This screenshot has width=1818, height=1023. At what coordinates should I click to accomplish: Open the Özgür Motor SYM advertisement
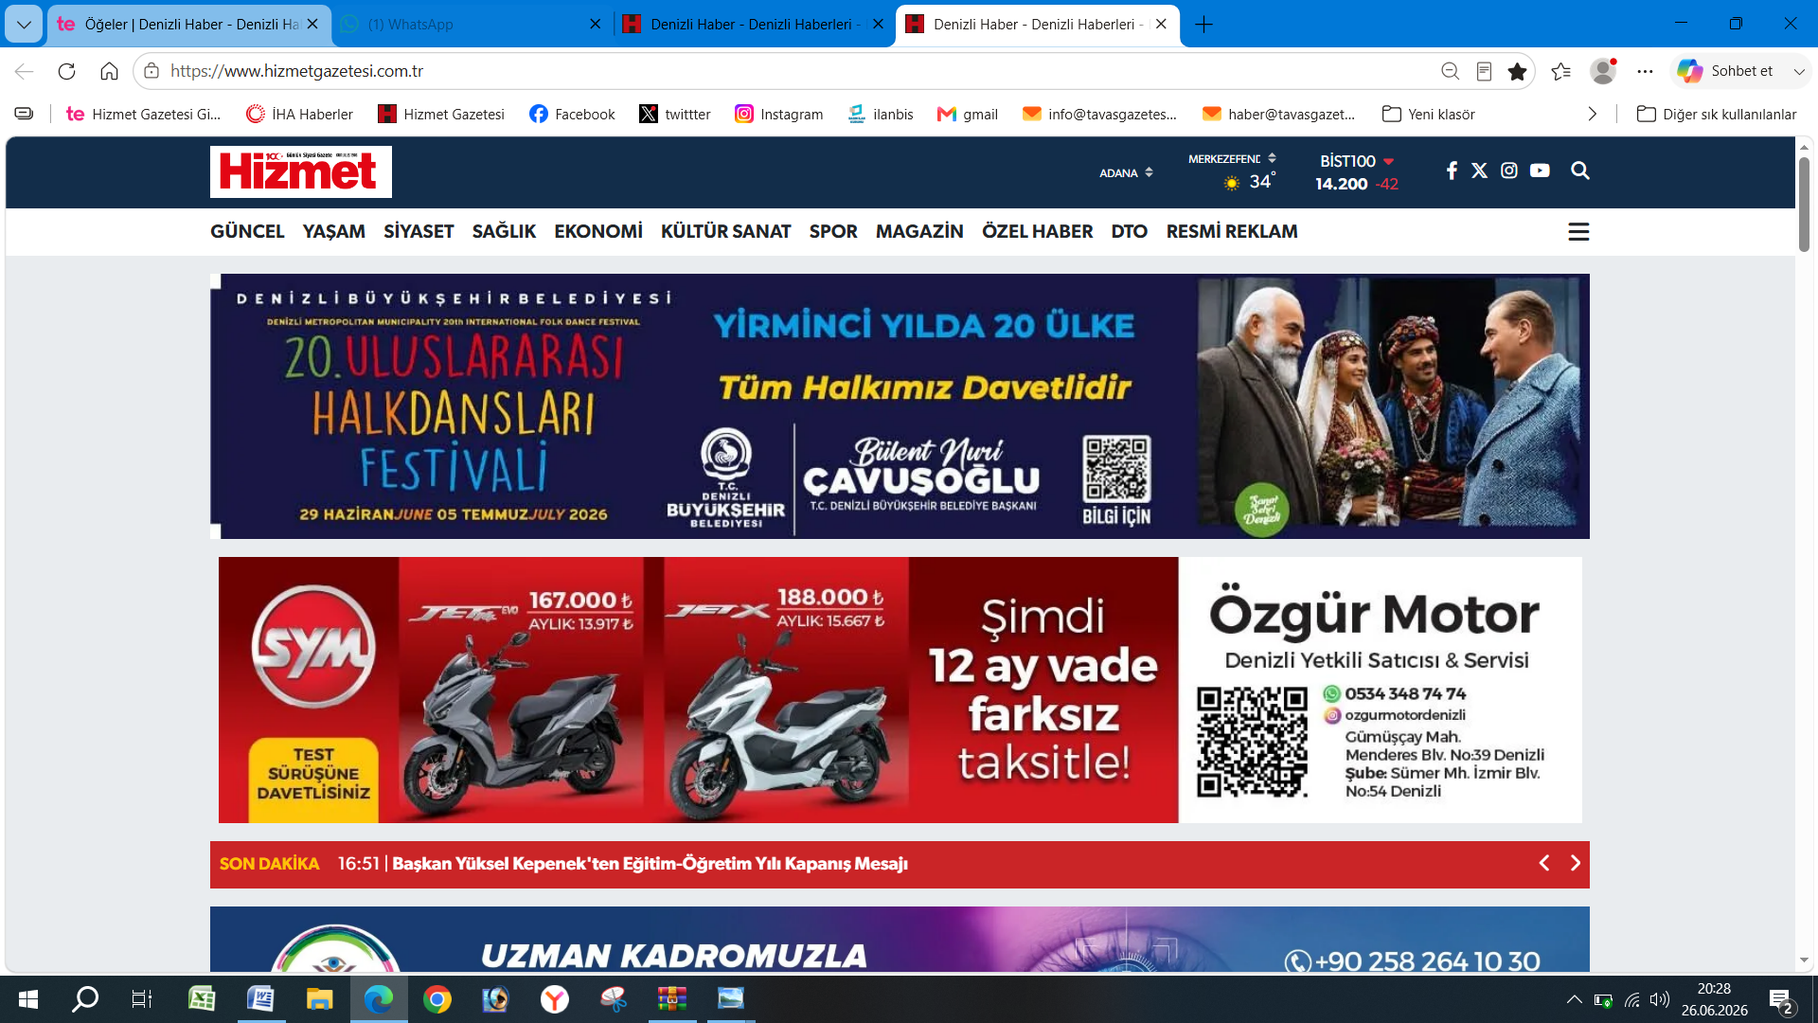point(900,690)
